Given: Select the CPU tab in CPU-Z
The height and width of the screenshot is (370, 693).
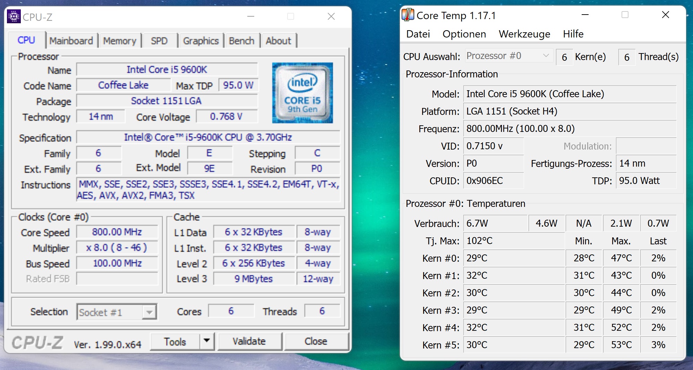Looking at the screenshot, I should point(26,40).
